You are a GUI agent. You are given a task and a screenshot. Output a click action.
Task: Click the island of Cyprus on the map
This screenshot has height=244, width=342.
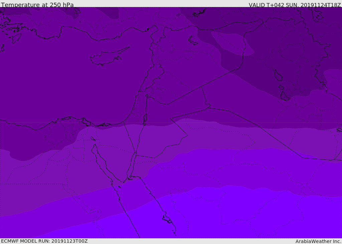click(x=108, y=57)
